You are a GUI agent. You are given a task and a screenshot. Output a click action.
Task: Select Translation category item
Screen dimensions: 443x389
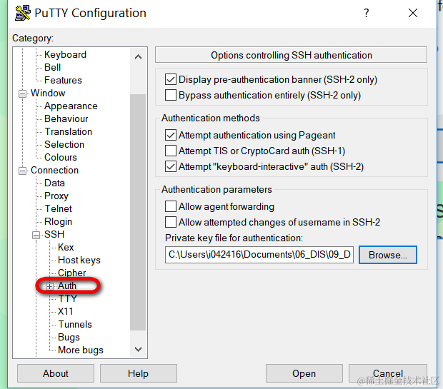tap(69, 132)
